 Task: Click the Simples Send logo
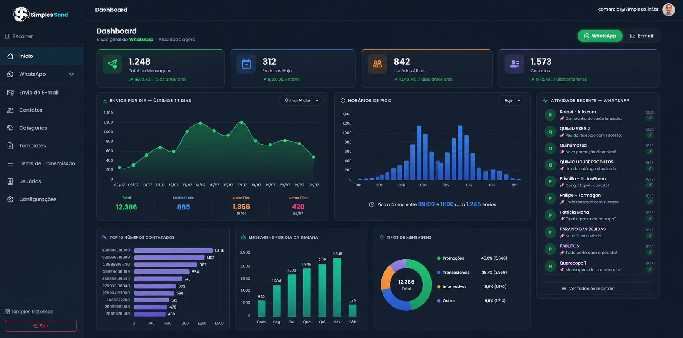pos(41,15)
